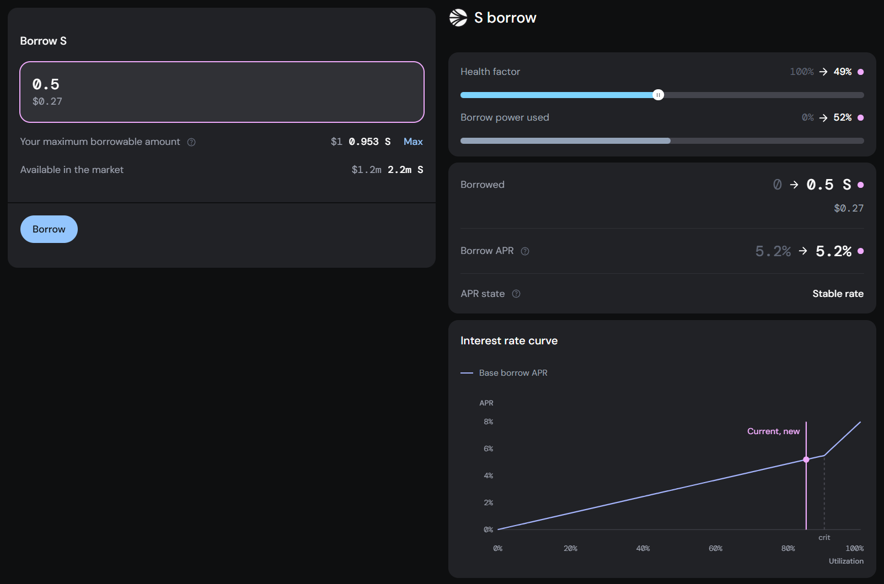Click the 2.2m S available market amount
Image resolution: width=884 pixels, height=584 pixels.
pyautogui.click(x=405, y=170)
